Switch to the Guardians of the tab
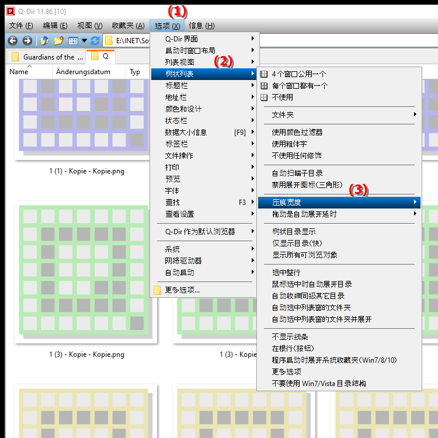The height and width of the screenshot is (438, 438). 48,57
